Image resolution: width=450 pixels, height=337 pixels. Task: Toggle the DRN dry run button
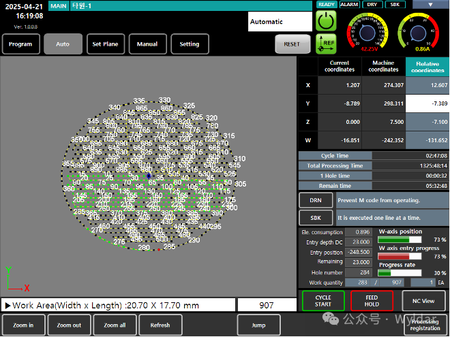tap(316, 200)
